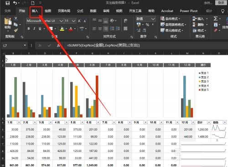
Task: Switch to the 插入 Insert tab
Action: coord(35,11)
